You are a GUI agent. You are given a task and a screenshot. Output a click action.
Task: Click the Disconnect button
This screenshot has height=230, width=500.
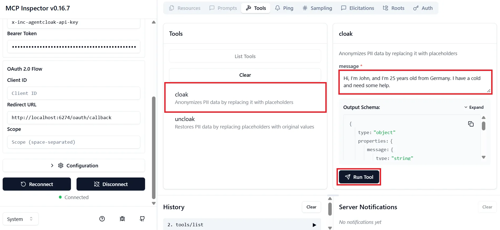pyautogui.click(x=111, y=184)
